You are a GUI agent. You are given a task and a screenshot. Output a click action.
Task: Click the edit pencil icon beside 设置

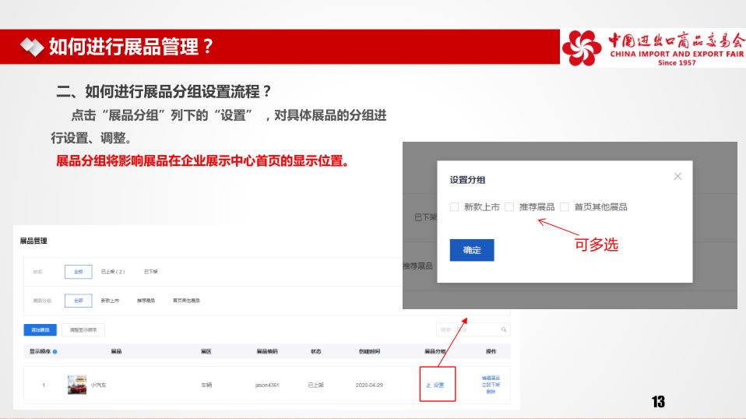click(428, 386)
